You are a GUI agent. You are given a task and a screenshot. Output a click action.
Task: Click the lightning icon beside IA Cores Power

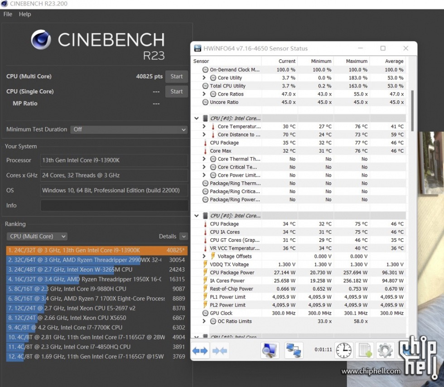point(205,281)
